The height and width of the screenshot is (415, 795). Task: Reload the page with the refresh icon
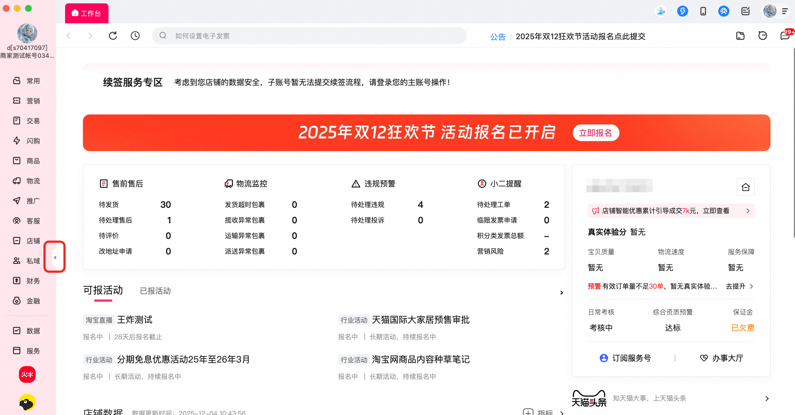113,36
